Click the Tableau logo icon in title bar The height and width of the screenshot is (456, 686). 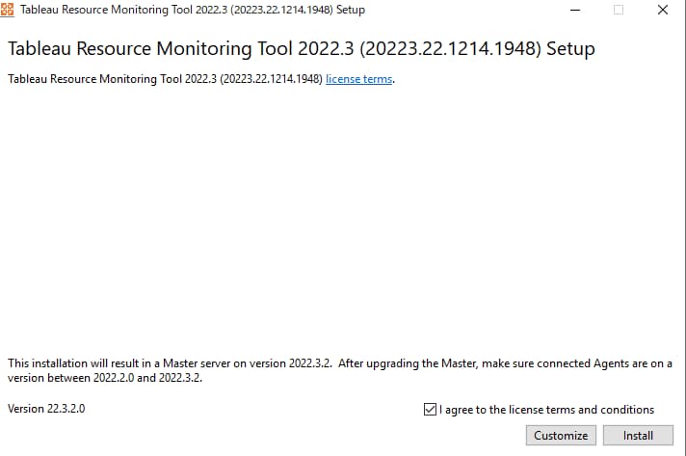pos(7,10)
